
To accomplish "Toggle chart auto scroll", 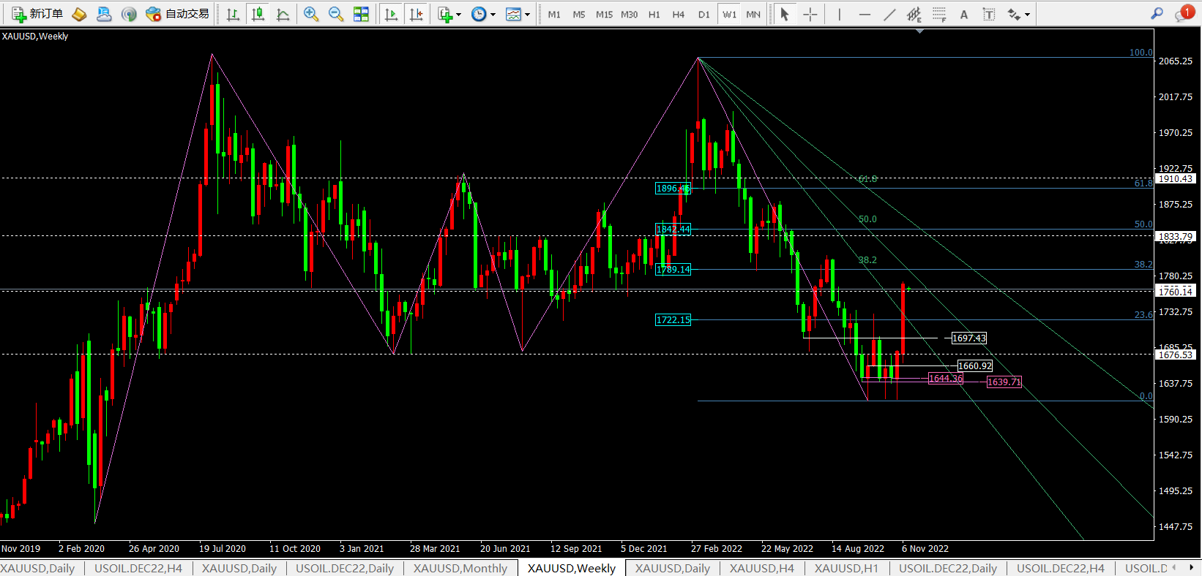I will (391, 14).
